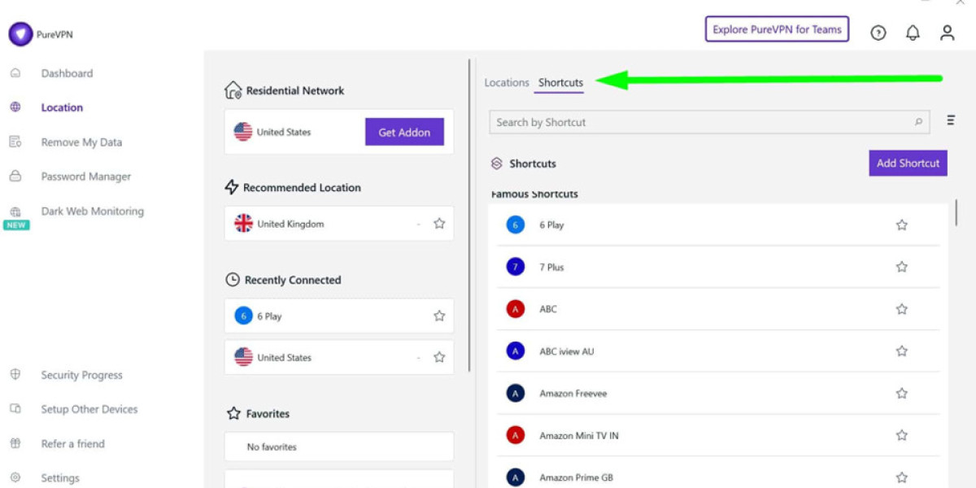
Task: Expand the account profile menu
Action: pyautogui.click(x=947, y=33)
